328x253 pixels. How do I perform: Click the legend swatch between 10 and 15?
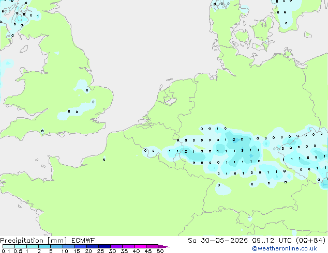click(x=68, y=246)
